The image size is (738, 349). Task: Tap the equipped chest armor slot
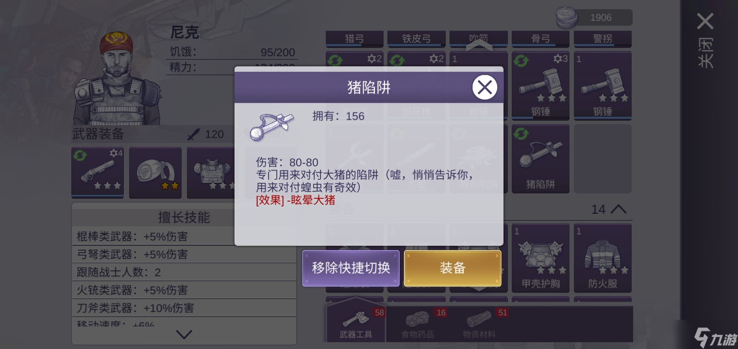[x=213, y=173]
